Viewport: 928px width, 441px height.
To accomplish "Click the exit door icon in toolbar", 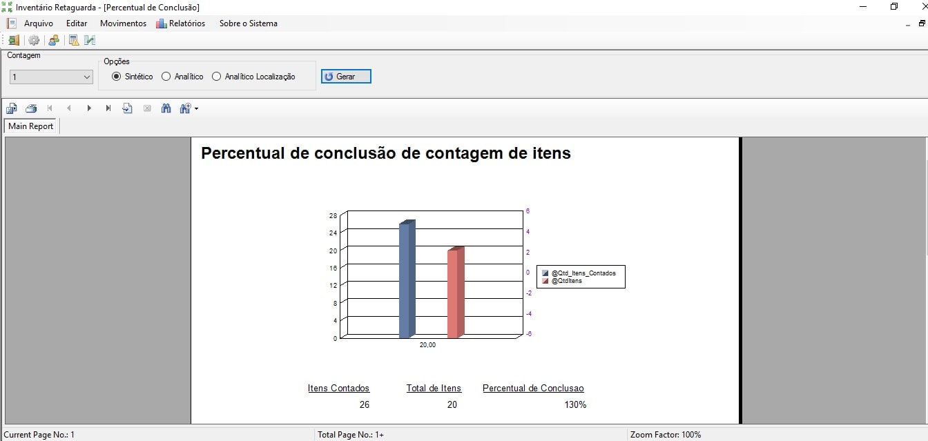I will click(x=14, y=40).
